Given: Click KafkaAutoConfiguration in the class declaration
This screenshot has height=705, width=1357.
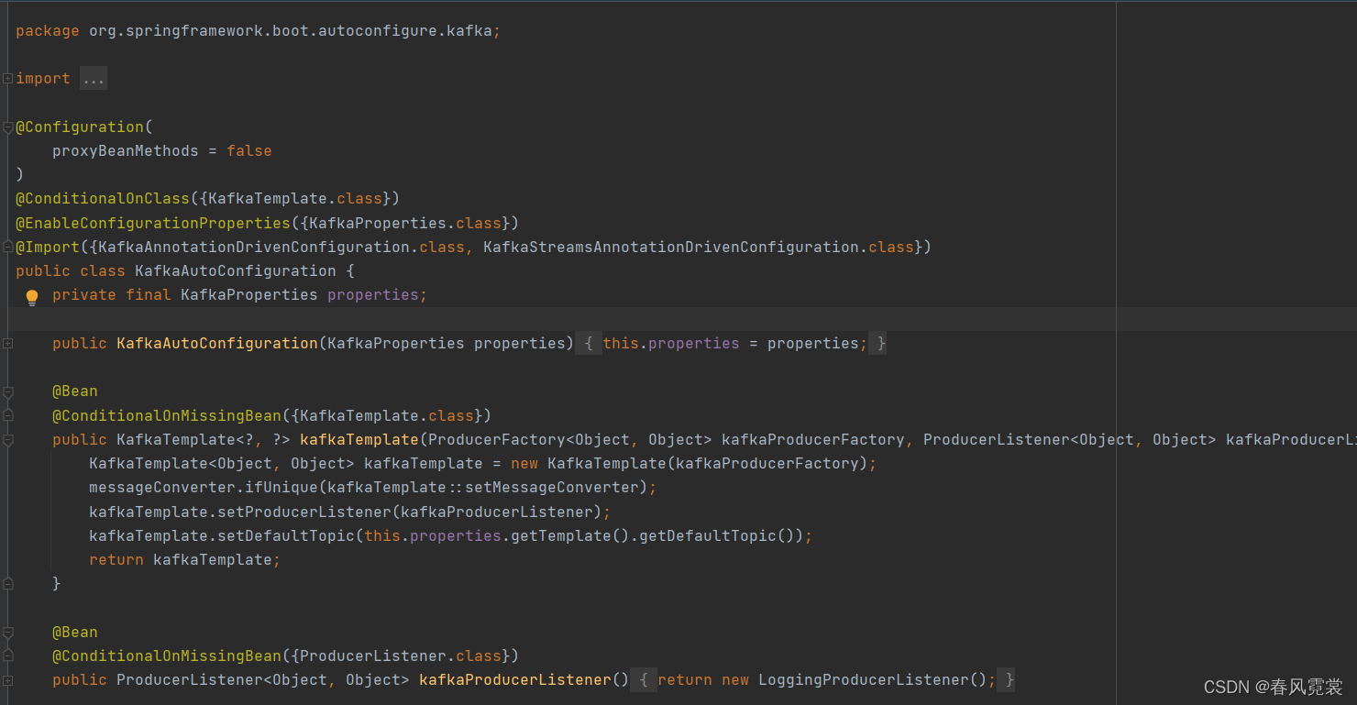Looking at the screenshot, I should 236,270.
